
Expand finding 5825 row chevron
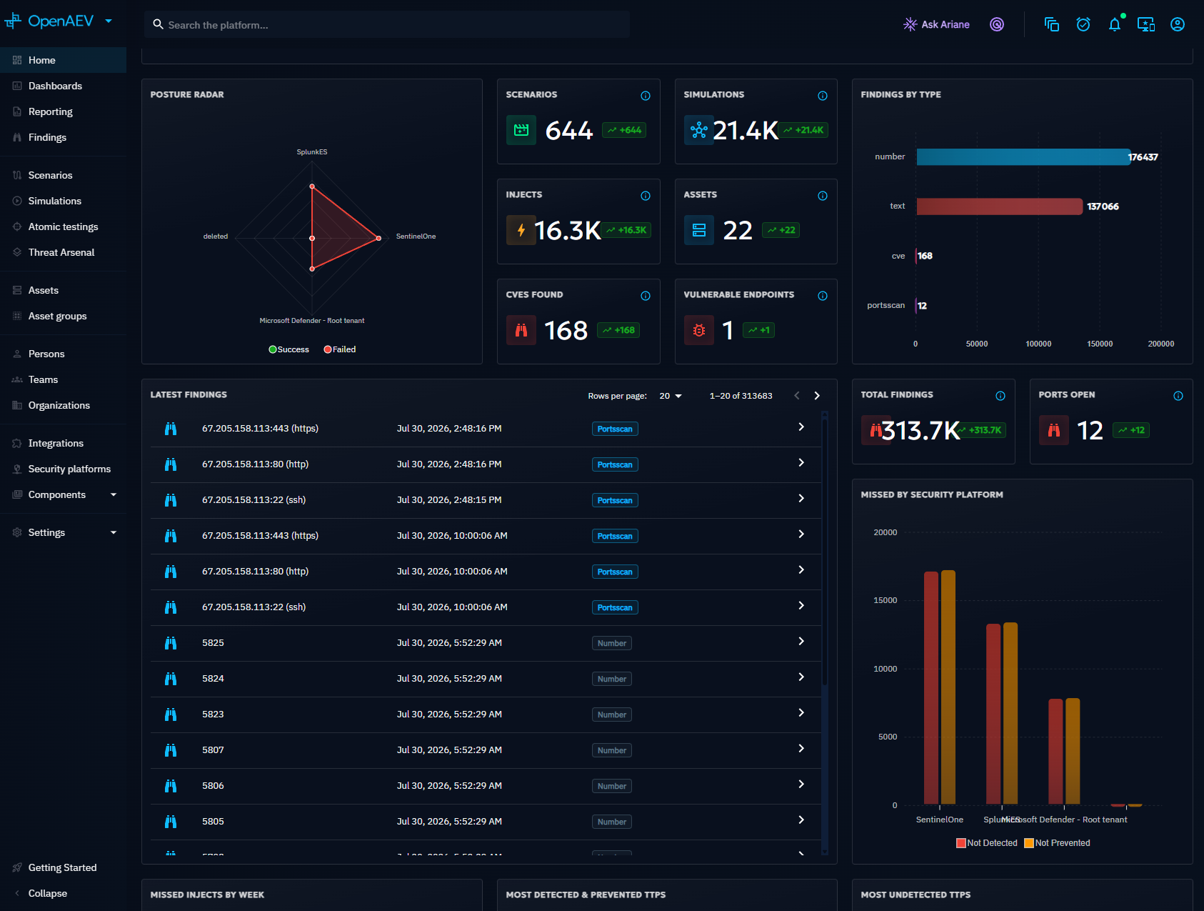[x=801, y=642]
